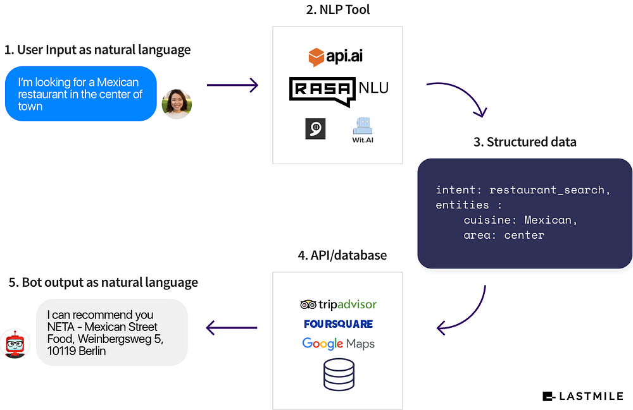
Task: Click the RASA NLU logo
Action: tap(339, 92)
